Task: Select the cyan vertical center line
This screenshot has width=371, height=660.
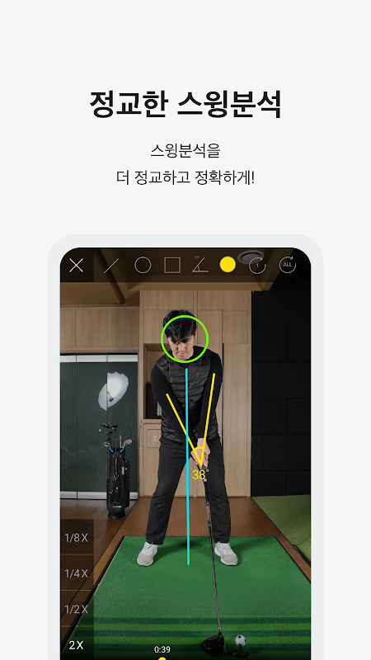Action: (x=187, y=467)
